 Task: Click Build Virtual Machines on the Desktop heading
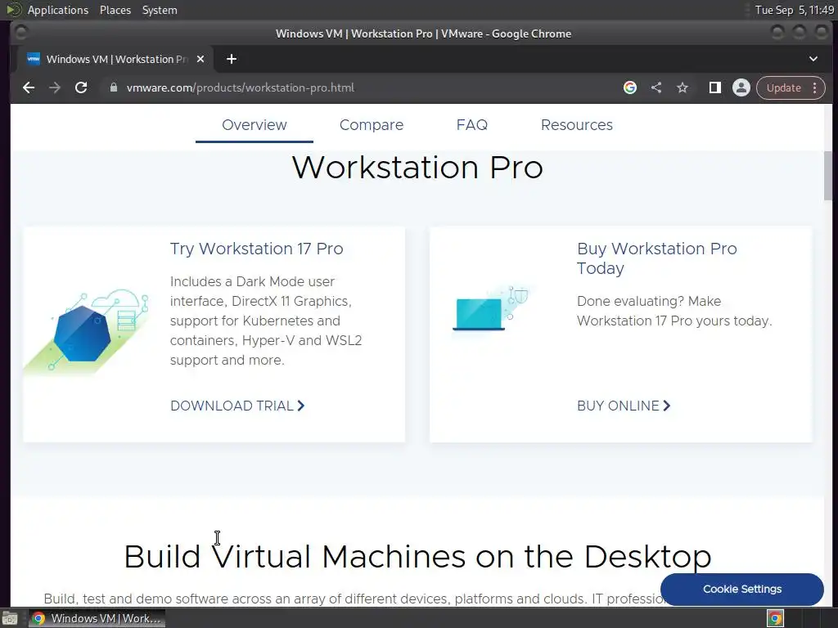417,557
